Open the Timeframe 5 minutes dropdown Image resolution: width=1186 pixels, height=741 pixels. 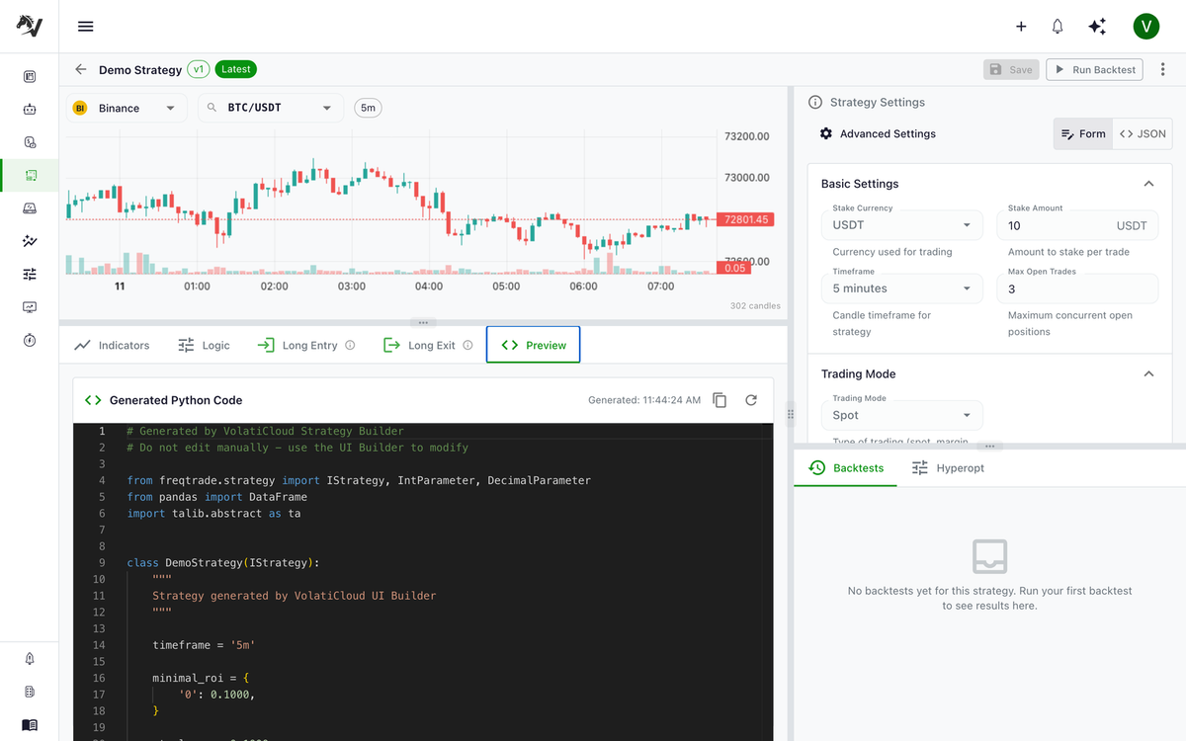pyautogui.click(x=902, y=288)
